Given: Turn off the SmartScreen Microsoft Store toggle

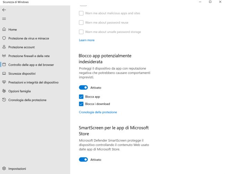Looking at the screenshot, I should (x=83, y=159).
